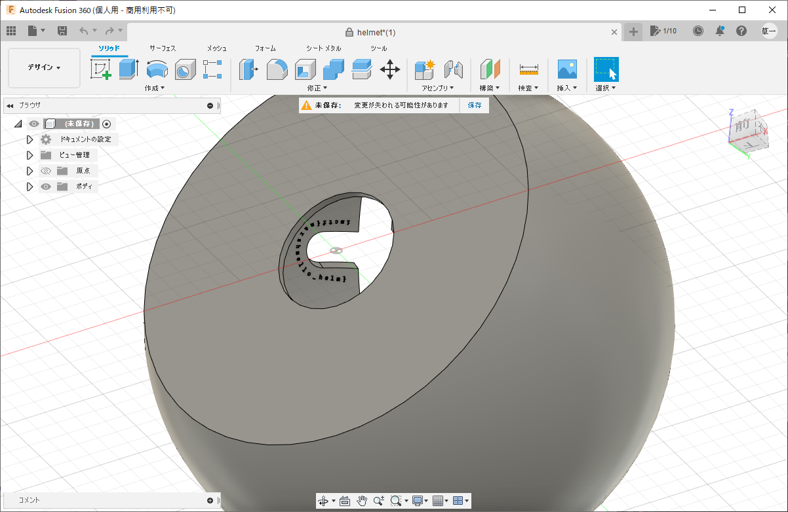
Task: Select the Offset Plane construct tool
Action: pyautogui.click(x=490, y=69)
